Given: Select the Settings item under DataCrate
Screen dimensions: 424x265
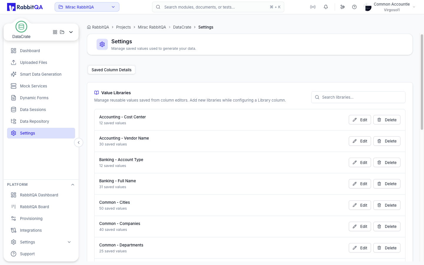Looking at the screenshot, I should (x=41, y=133).
